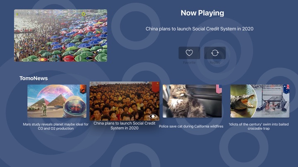Click the Favorite label under heart button

coord(189,63)
